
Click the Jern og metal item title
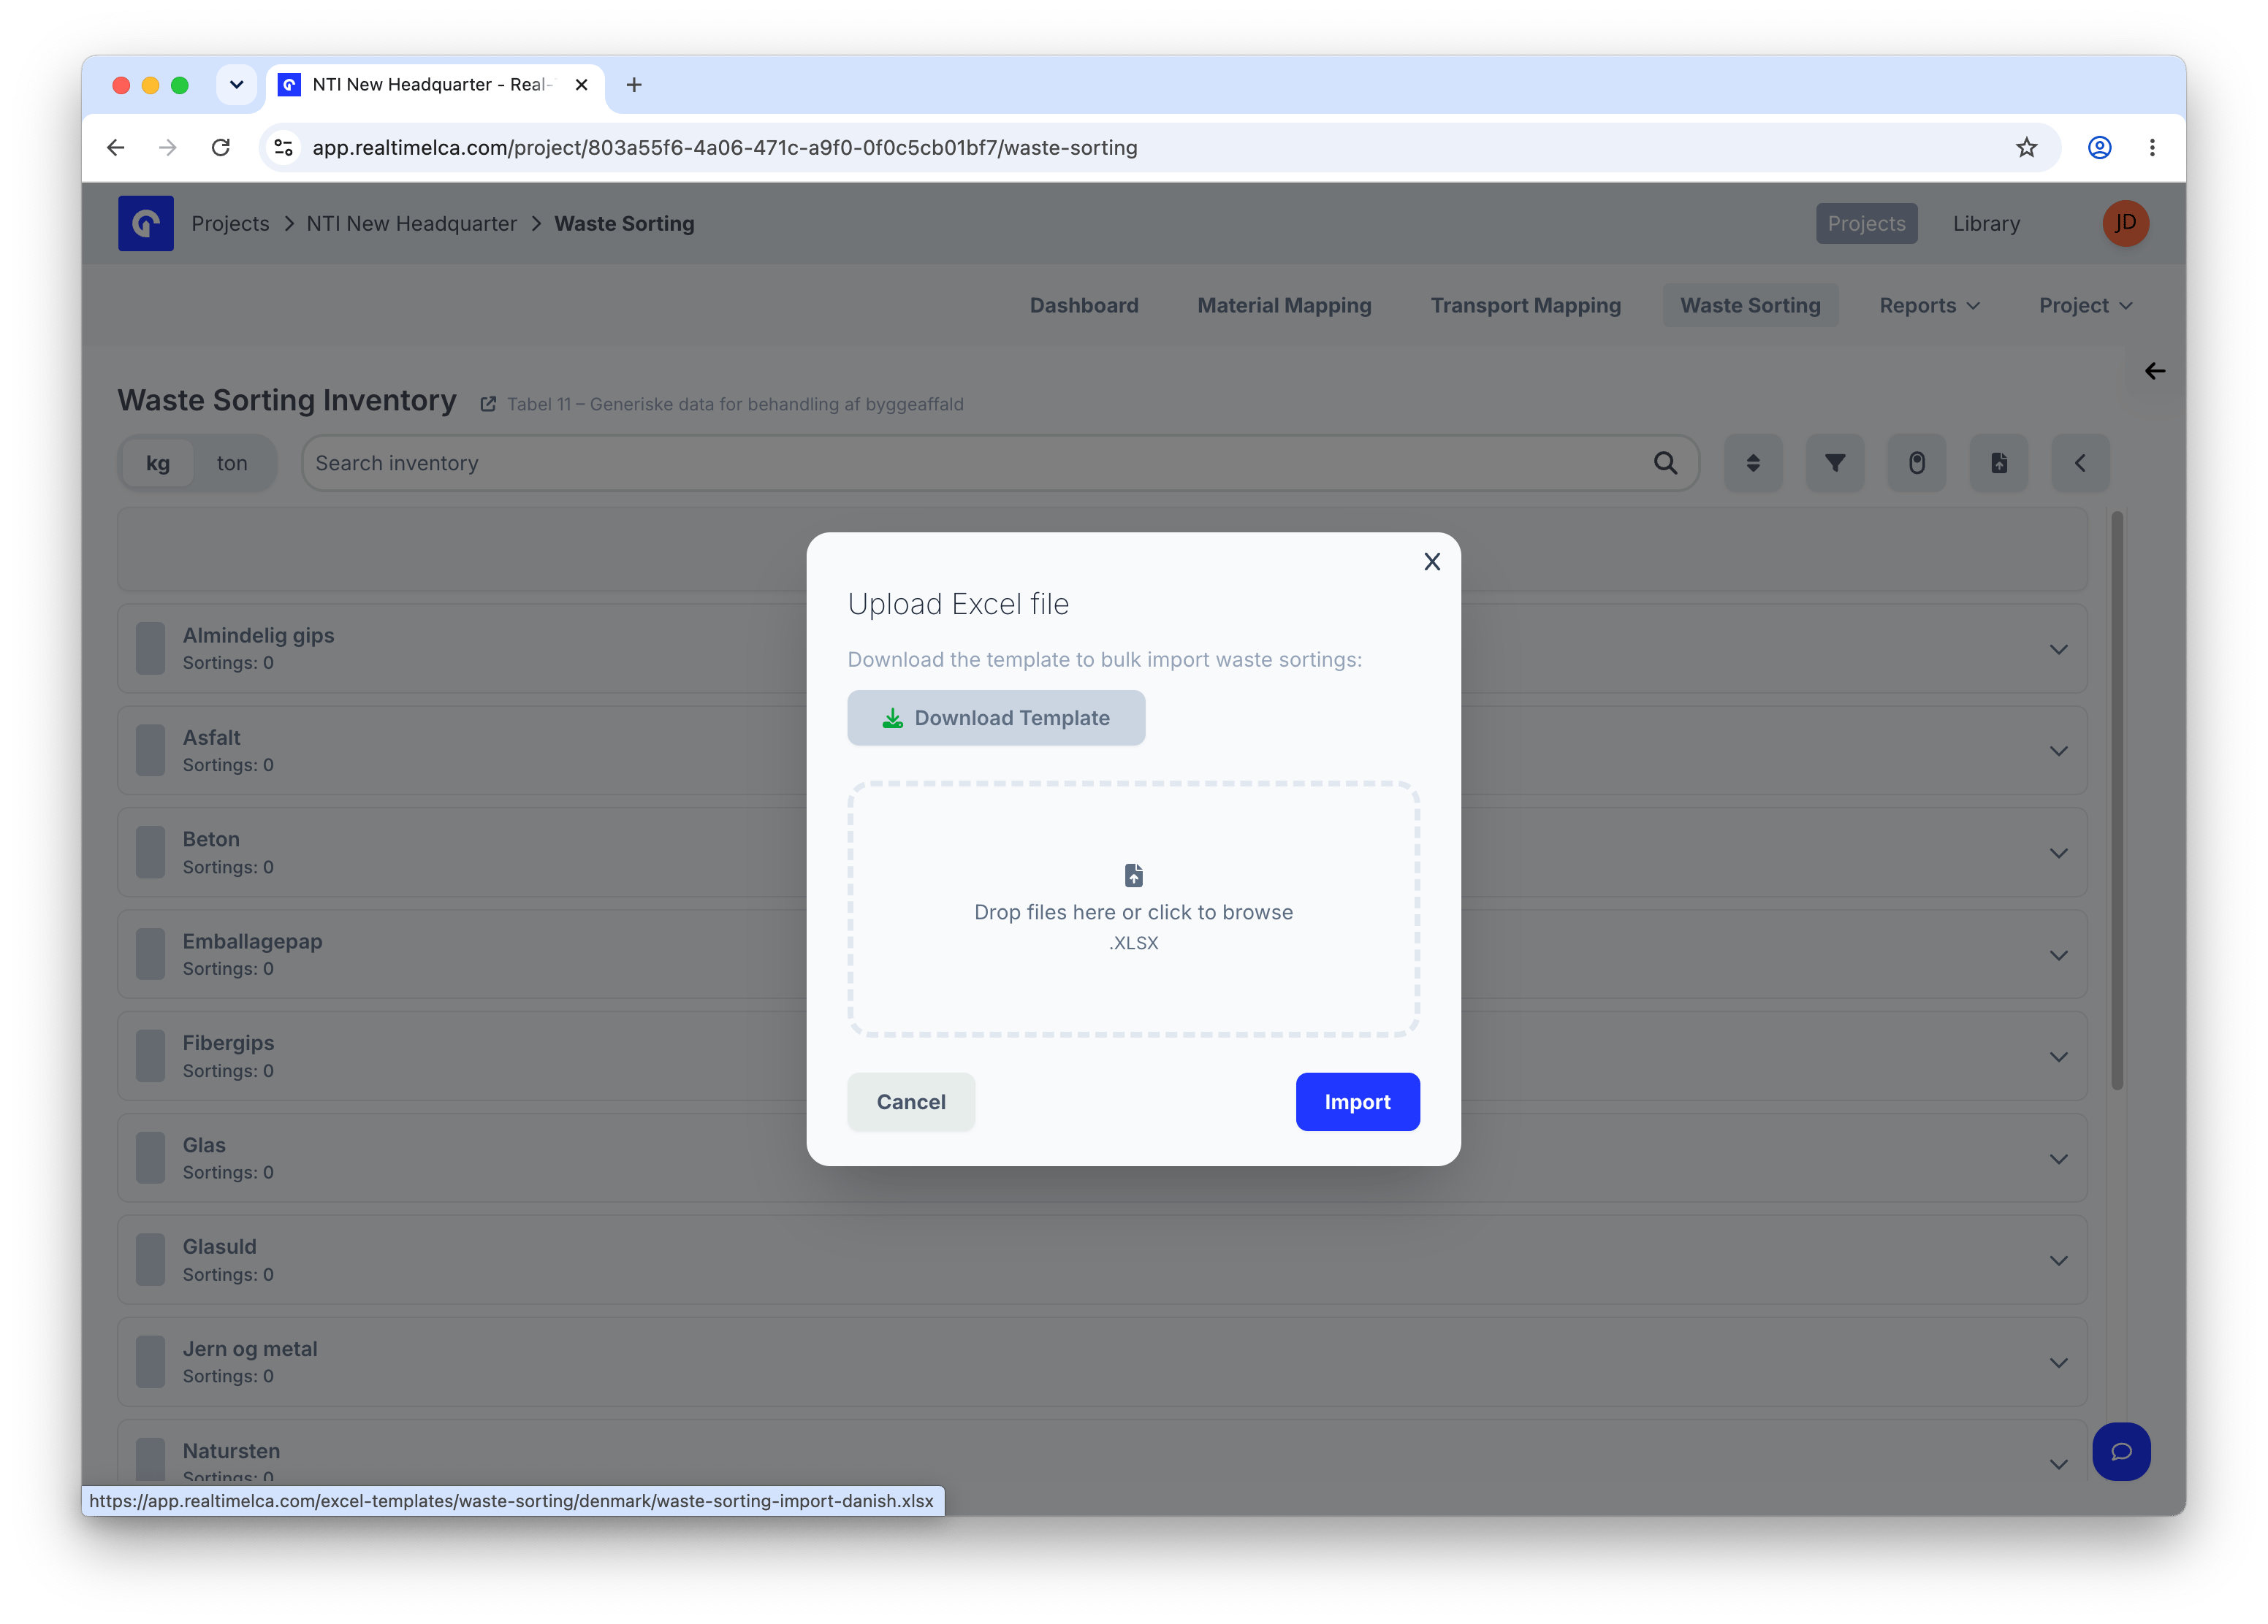pos(250,1348)
